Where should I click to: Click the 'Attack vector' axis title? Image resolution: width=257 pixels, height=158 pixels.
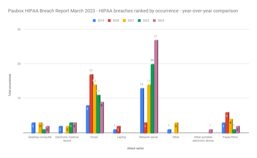135,148
